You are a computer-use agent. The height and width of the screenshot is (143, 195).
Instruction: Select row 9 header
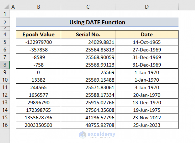coord(5,72)
